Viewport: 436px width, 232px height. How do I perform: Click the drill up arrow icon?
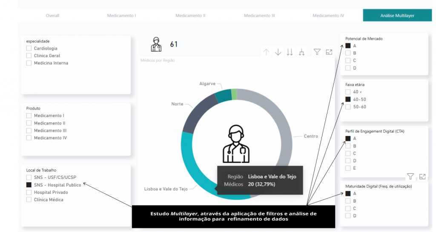click(267, 52)
